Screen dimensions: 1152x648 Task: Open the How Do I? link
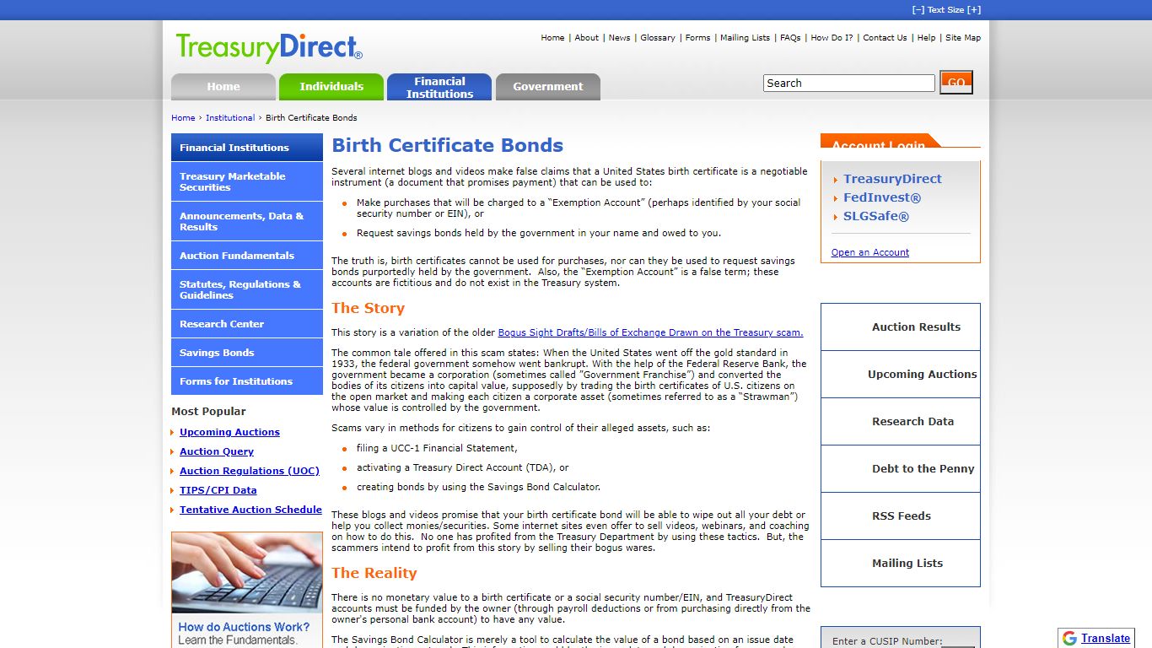tap(832, 37)
